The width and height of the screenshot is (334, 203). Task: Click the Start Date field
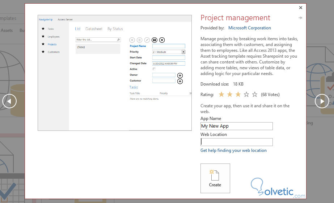(169, 57)
